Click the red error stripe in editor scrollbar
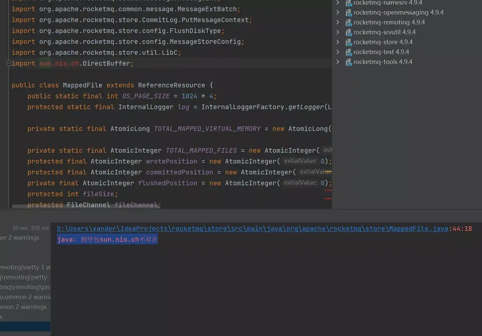 pyautogui.click(x=328, y=191)
